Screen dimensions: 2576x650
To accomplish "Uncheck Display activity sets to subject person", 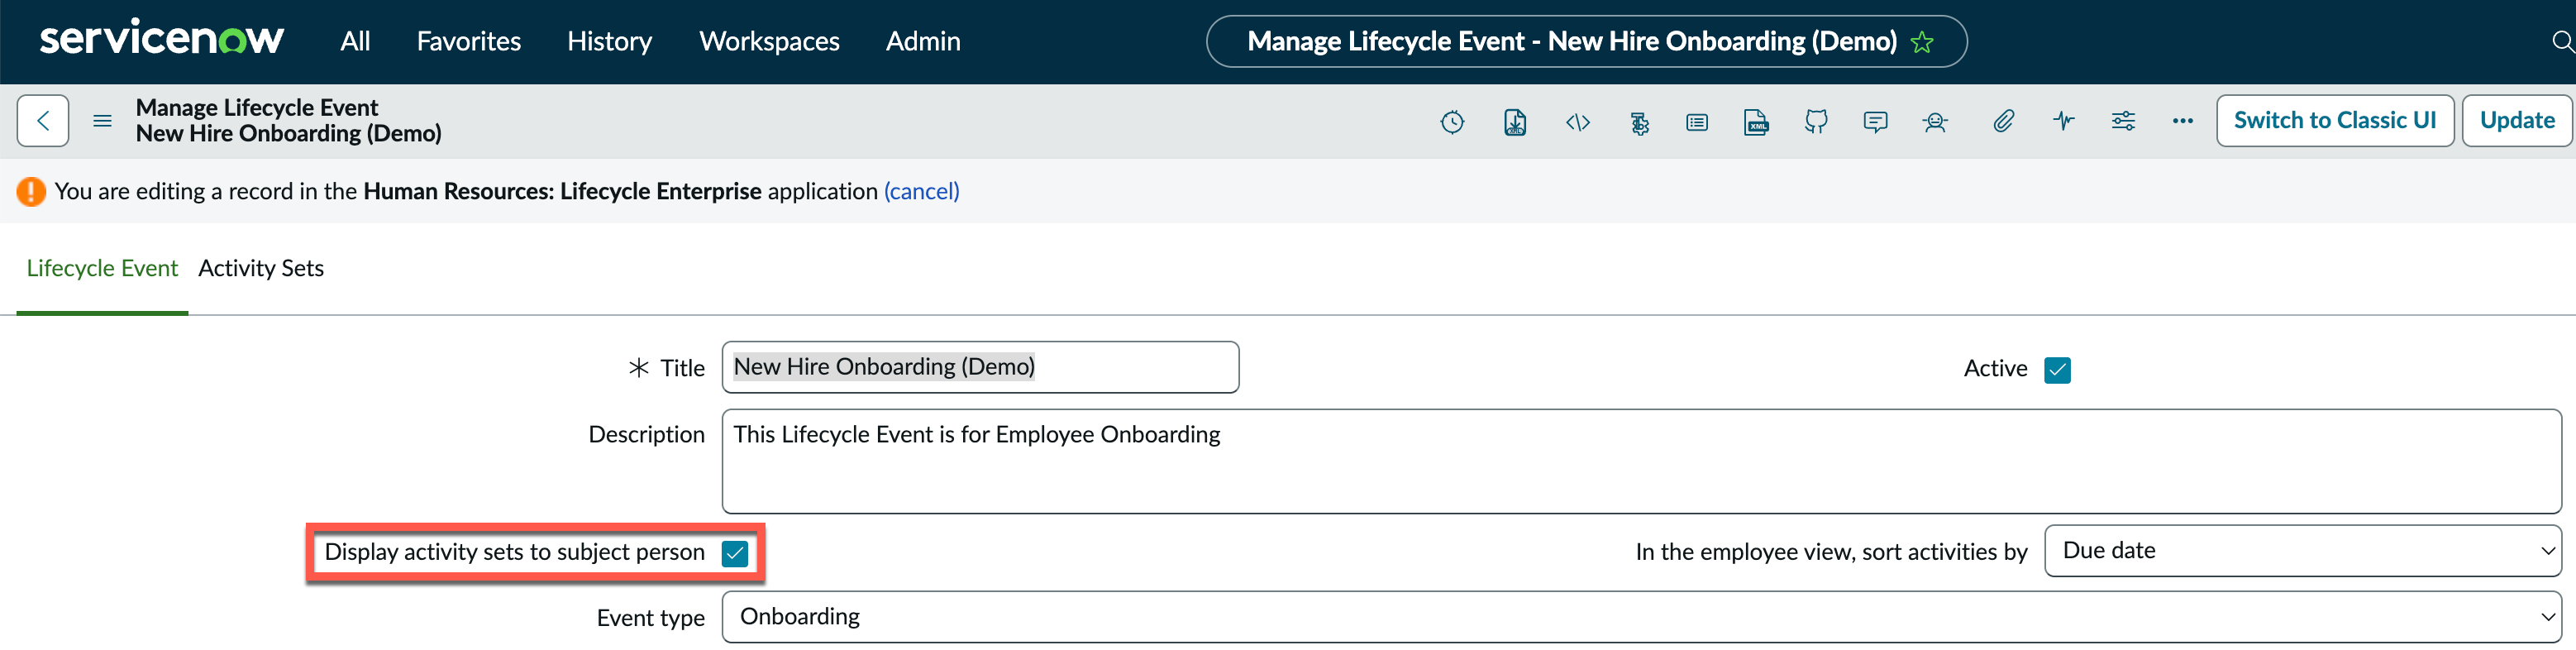I will [734, 553].
